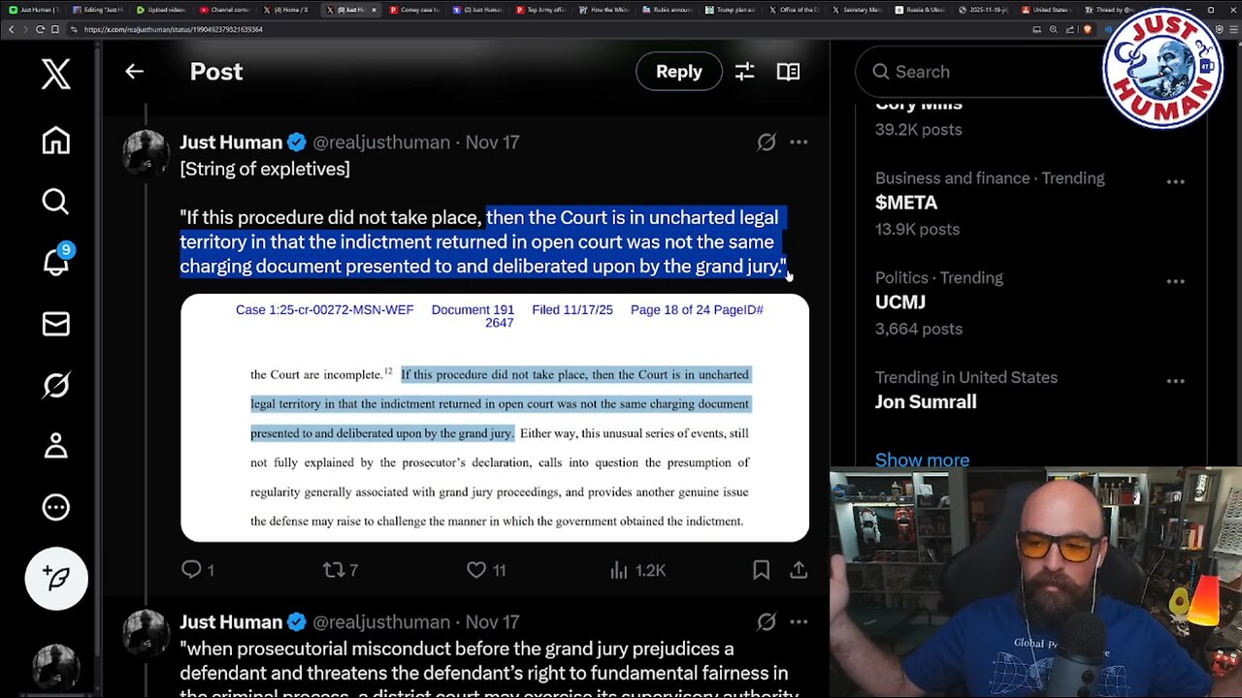
Task: Click account avatar in bottom sidebar
Action: 55,667
